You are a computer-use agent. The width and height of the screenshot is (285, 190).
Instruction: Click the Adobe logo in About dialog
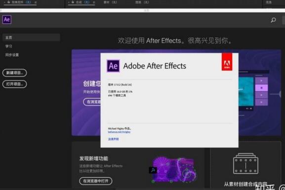[227, 62]
